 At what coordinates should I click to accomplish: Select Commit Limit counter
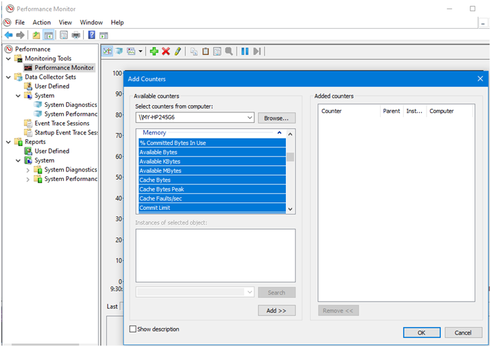pyautogui.click(x=212, y=208)
